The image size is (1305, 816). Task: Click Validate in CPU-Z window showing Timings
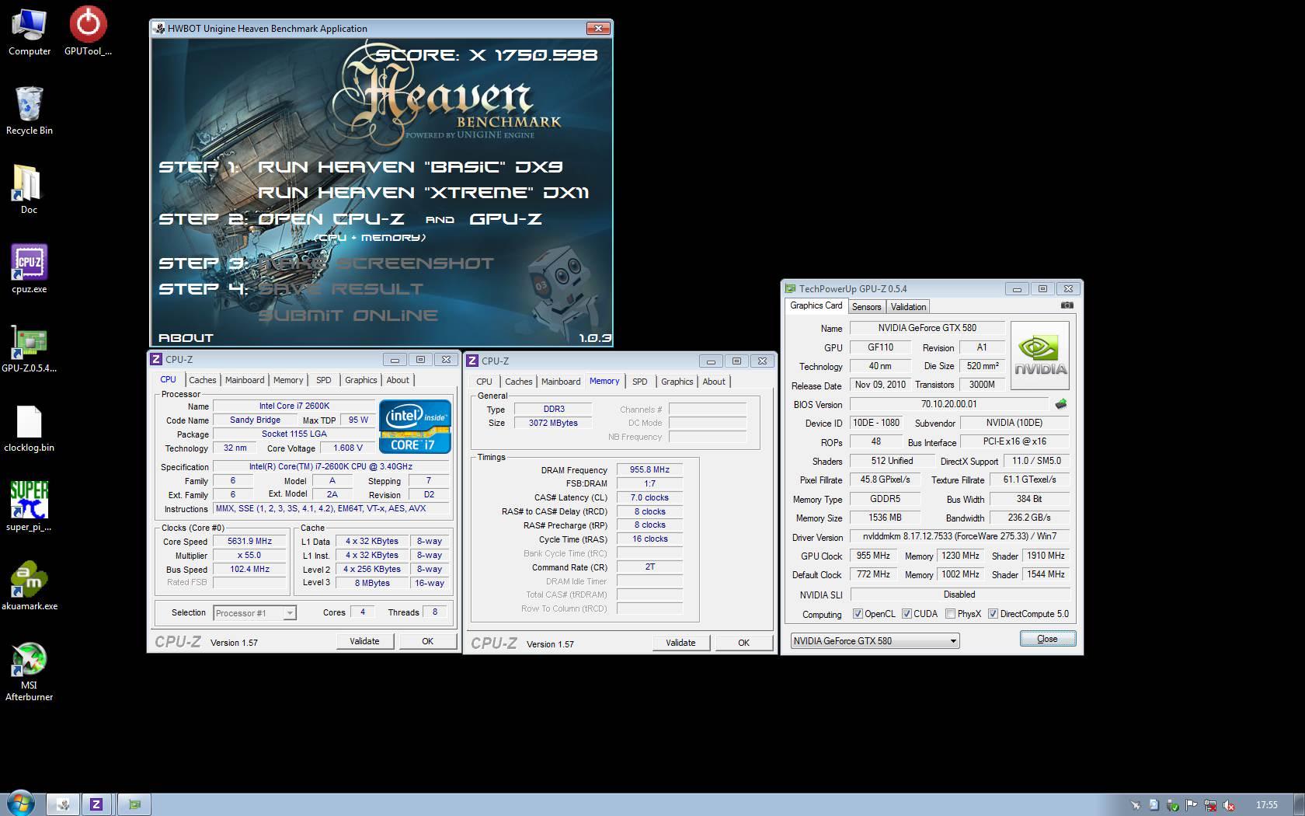(680, 643)
